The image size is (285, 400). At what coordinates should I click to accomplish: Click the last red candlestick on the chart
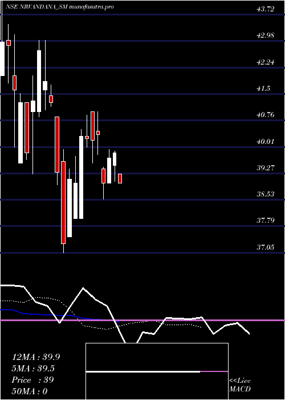click(120, 178)
